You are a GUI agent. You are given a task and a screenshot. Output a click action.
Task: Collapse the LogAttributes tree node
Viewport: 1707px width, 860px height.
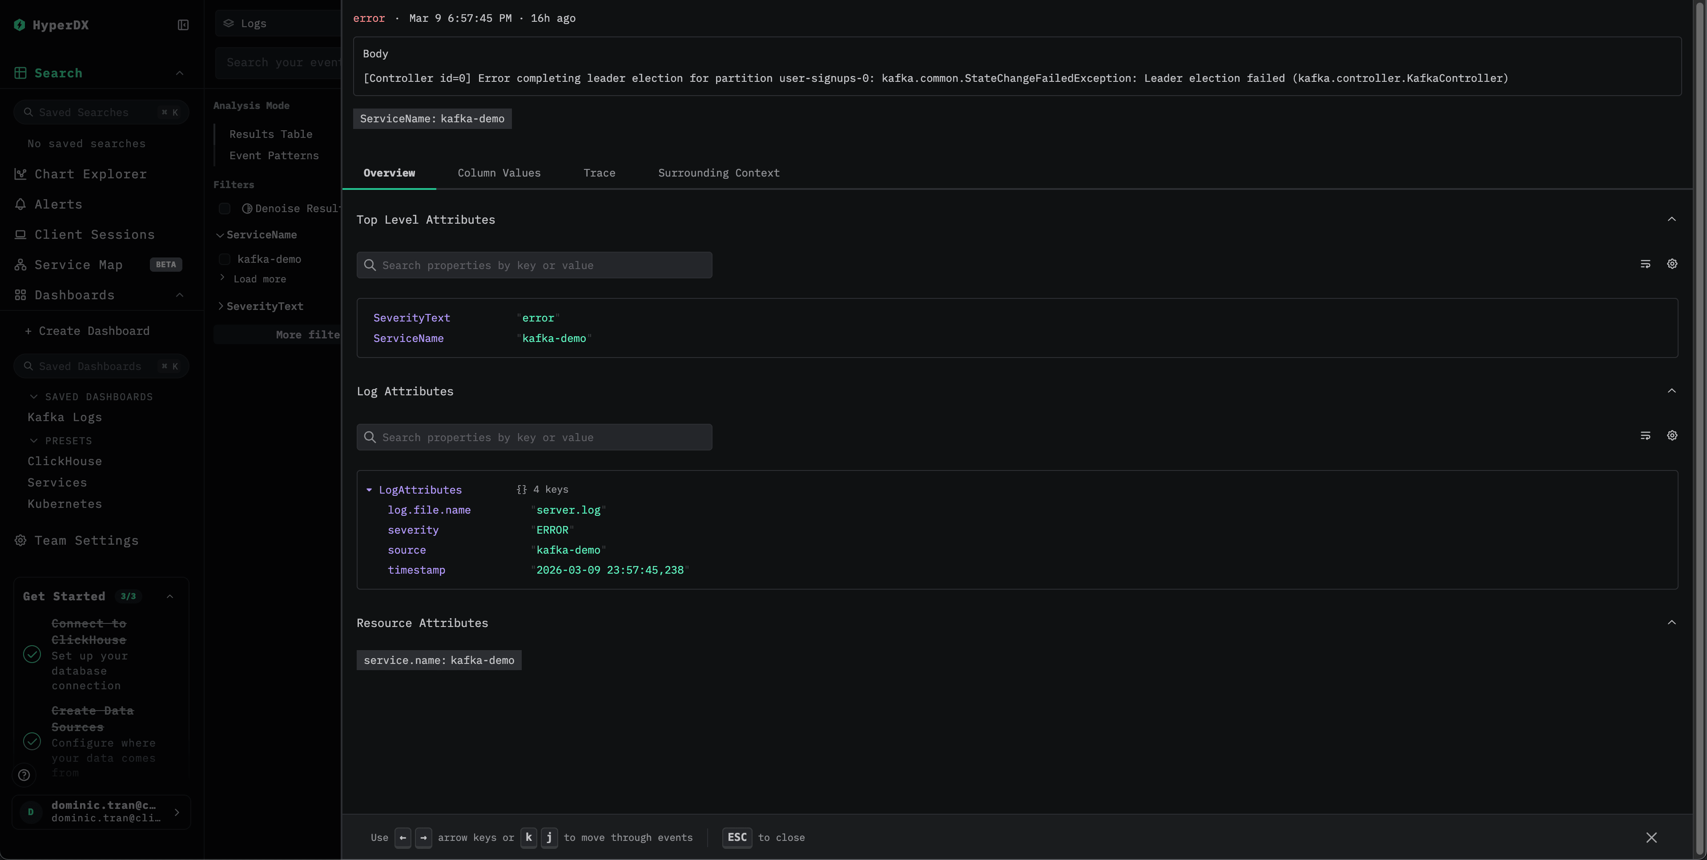point(369,490)
